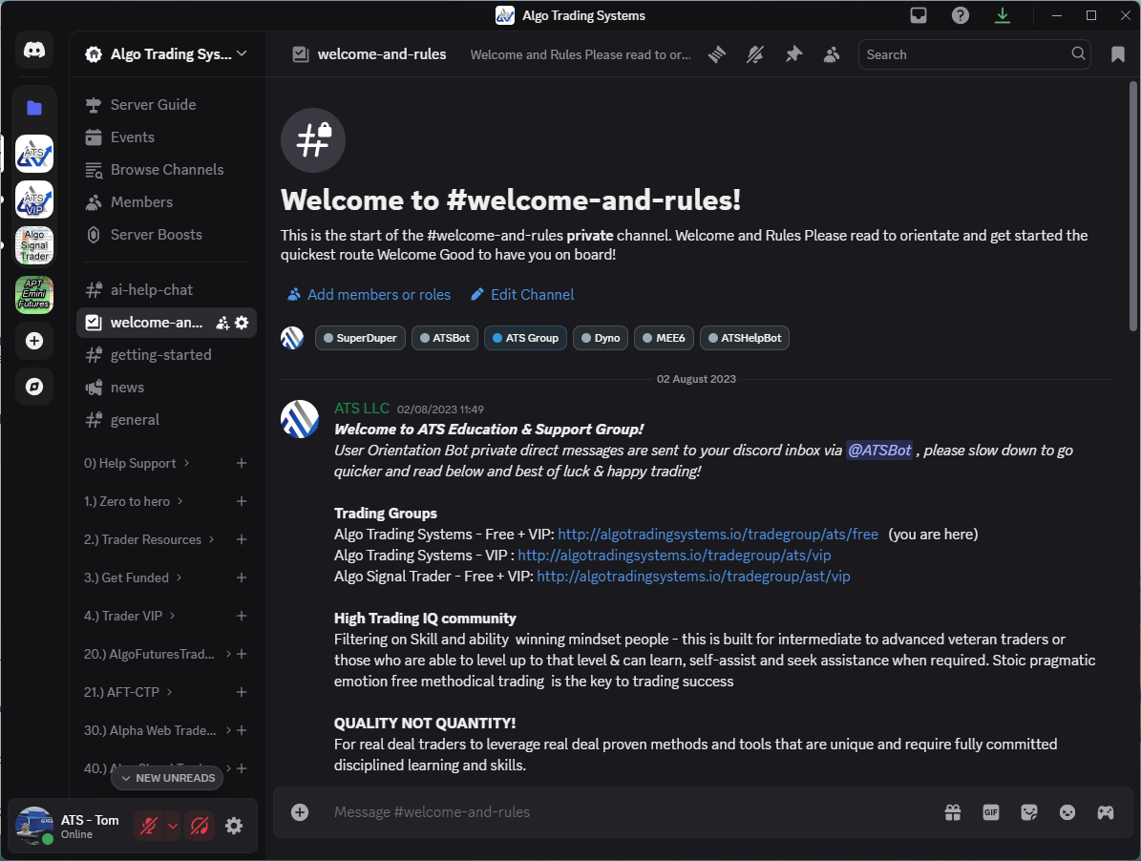This screenshot has width=1141, height=861.
Task: Create channel in 0) Help Support
Action: [242, 463]
